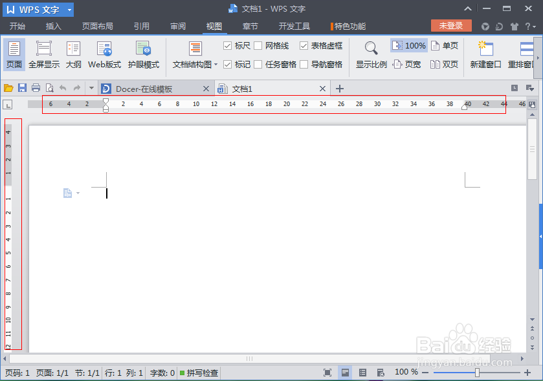
Task: Click 新建窗口 new window
Action: 485,54
